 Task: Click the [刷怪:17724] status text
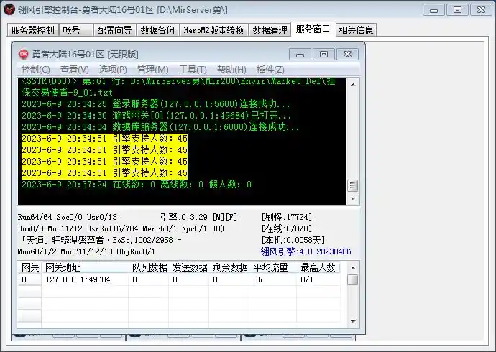click(287, 217)
